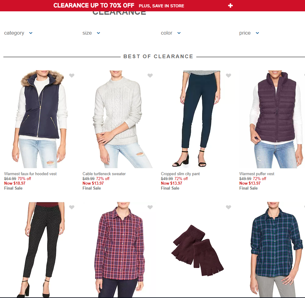Image resolution: width=305 pixels, height=298 pixels.
Task: Open the color filter dropdown
Action: 171,33
